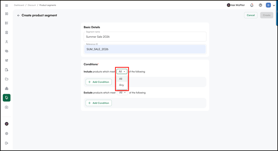The height and width of the screenshot is (151, 278).
Task: Open the file with lock icon in sidebar
Action: [7, 70]
